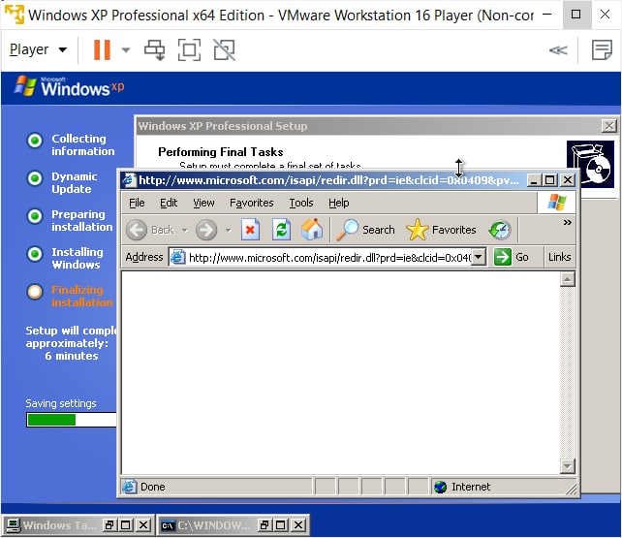Maximize the minimized Windows Task Manager window
Screen dimensions: 622x538
pyautogui.click(x=126, y=525)
